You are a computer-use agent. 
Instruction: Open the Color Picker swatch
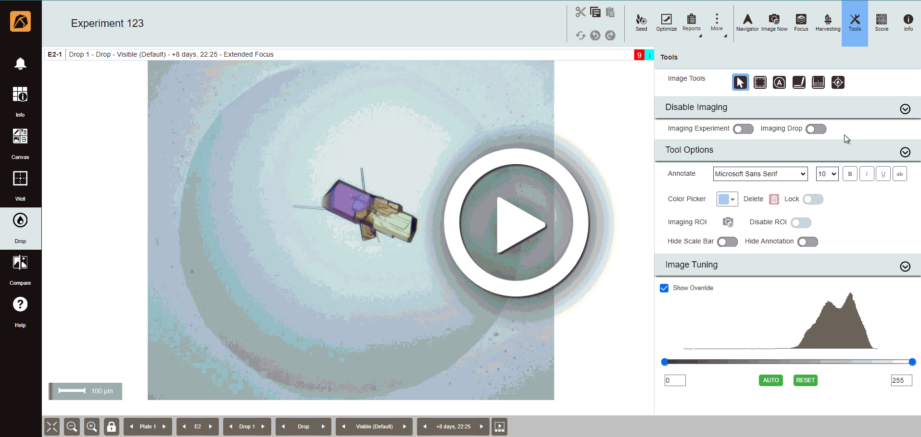pyautogui.click(x=727, y=199)
